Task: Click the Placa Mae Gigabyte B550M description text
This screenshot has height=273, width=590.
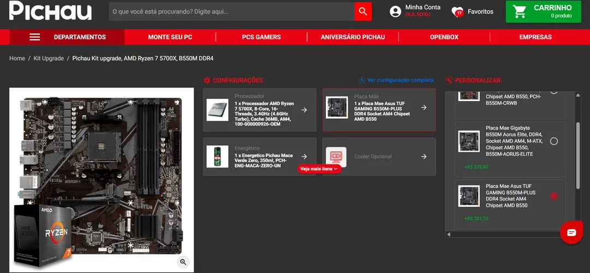Action: [x=514, y=141]
